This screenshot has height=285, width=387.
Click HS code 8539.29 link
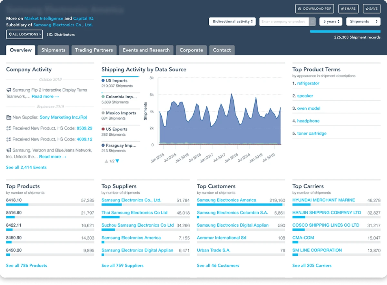(84, 128)
